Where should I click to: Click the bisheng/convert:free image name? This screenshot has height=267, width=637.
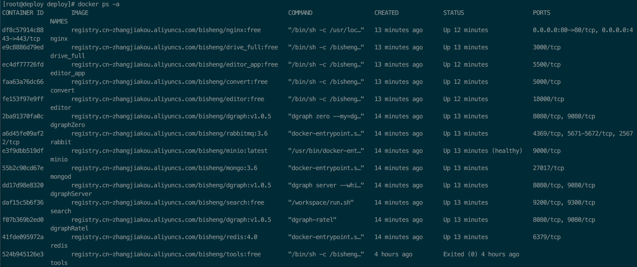[x=169, y=82]
